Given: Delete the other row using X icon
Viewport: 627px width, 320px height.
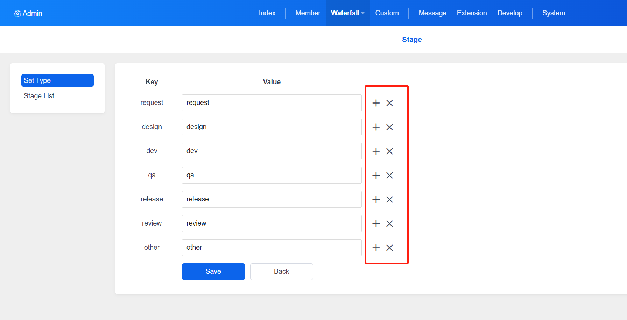Looking at the screenshot, I should (389, 248).
